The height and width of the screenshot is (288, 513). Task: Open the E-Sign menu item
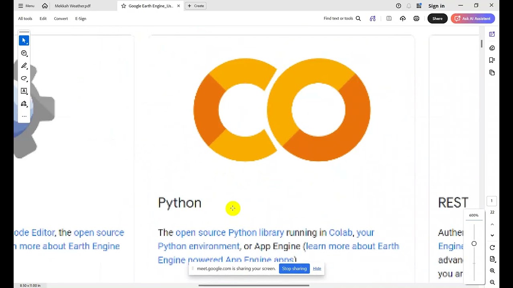(x=81, y=18)
